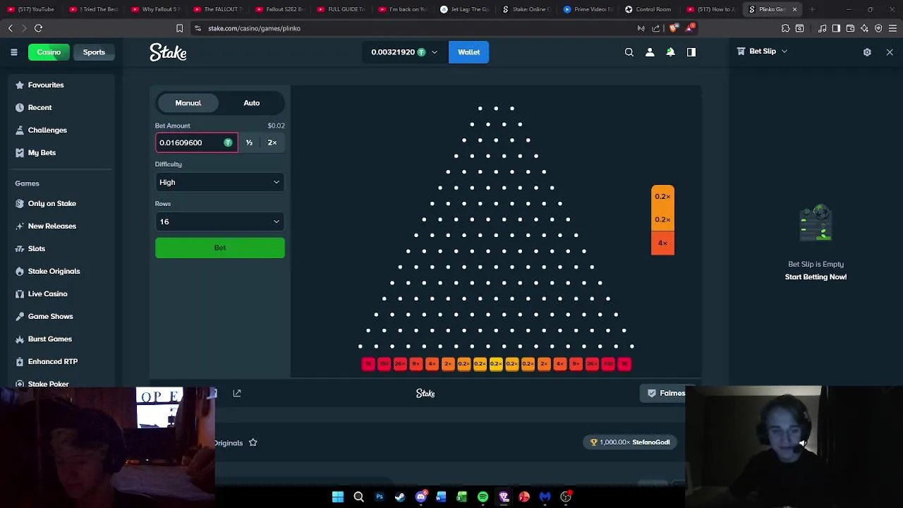Open notifications bell
This screenshot has height=508, width=903.
670,52
